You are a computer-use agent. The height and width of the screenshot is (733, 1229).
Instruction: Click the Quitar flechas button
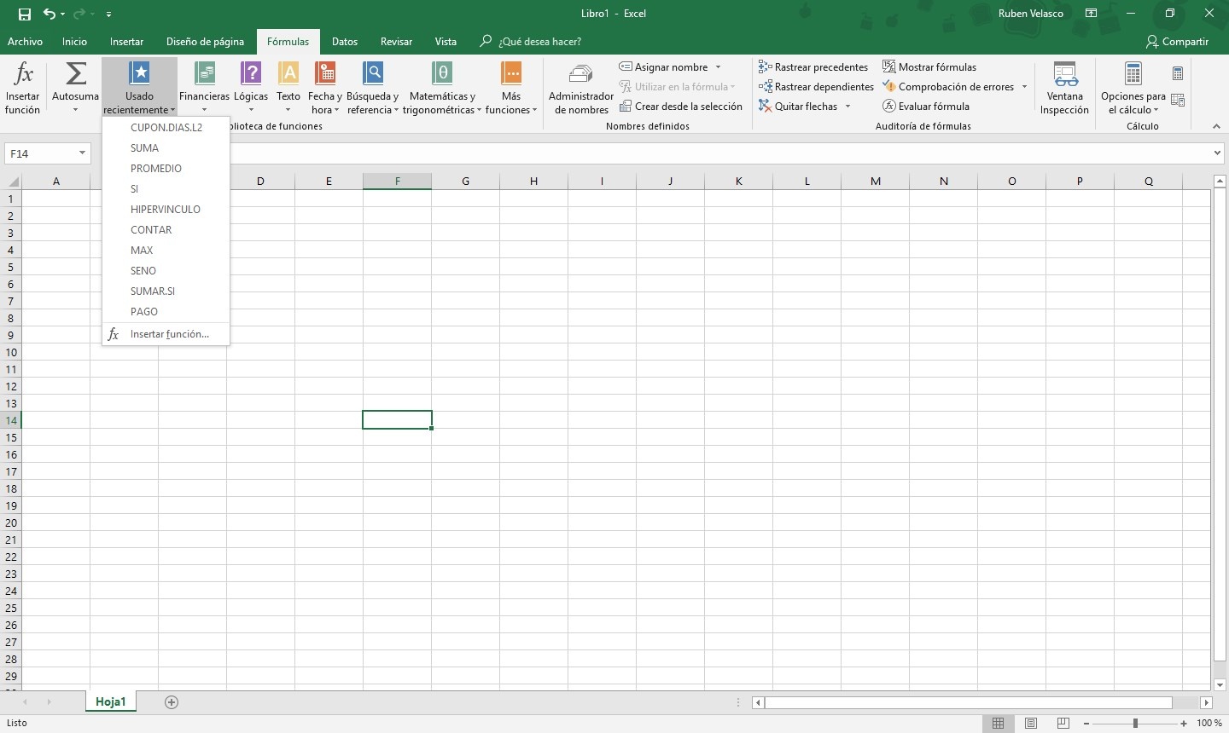point(798,106)
